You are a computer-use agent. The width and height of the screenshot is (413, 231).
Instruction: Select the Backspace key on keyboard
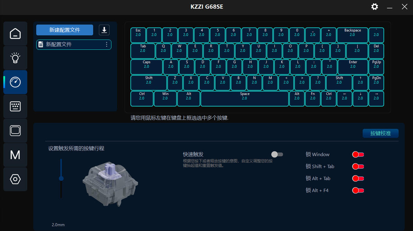(x=352, y=35)
